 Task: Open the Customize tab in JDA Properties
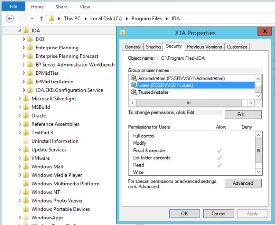[237, 47]
